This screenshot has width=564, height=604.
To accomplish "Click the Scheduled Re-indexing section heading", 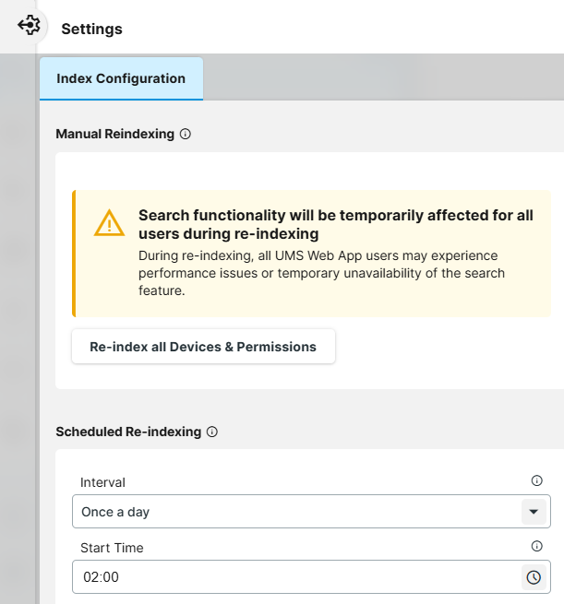I will (x=128, y=432).
